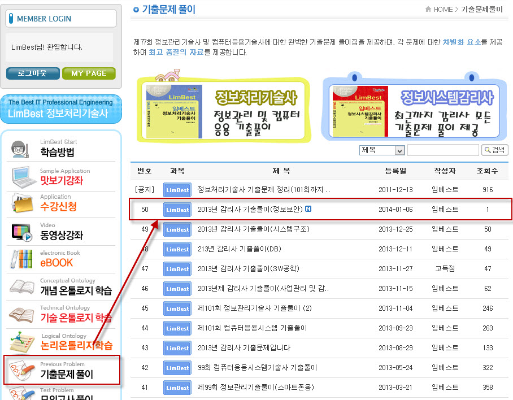Click the 작성자 column header
The width and height of the screenshot is (513, 400).
(x=445, y=171)
